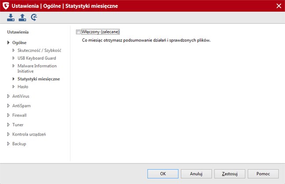Screen dimensions: 285x184
Task: Click the Anuluj button
Action: [x=196, y=174]
